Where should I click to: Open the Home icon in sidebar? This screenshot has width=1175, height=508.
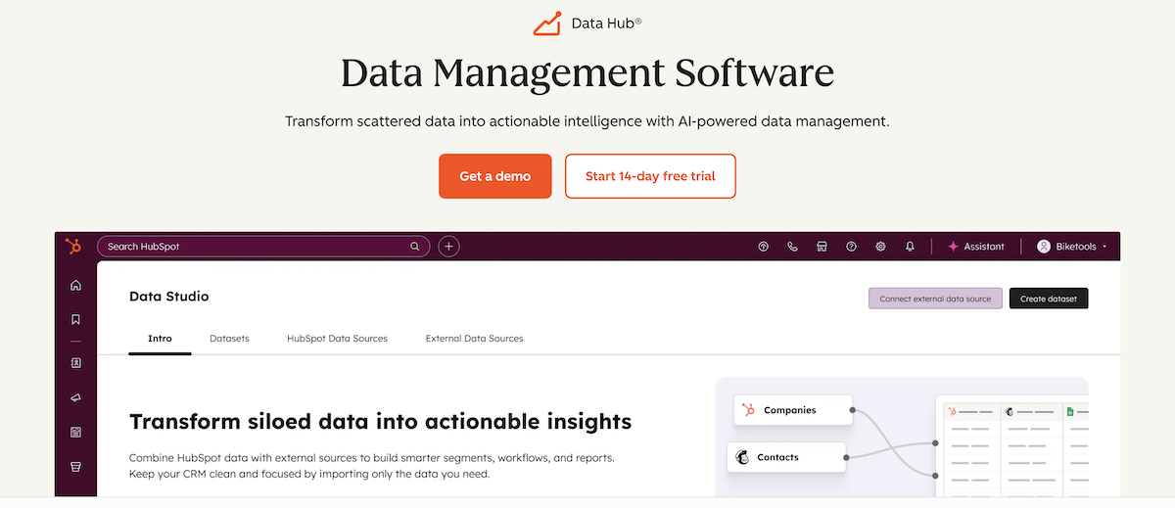click(x=75, y=286)
